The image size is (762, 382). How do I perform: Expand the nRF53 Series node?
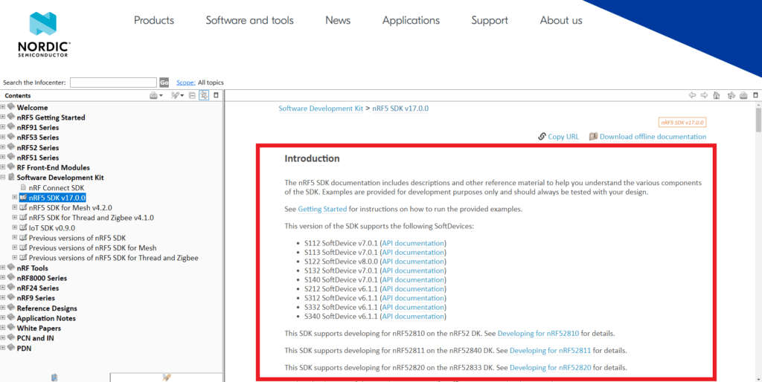tap(3, 137)
